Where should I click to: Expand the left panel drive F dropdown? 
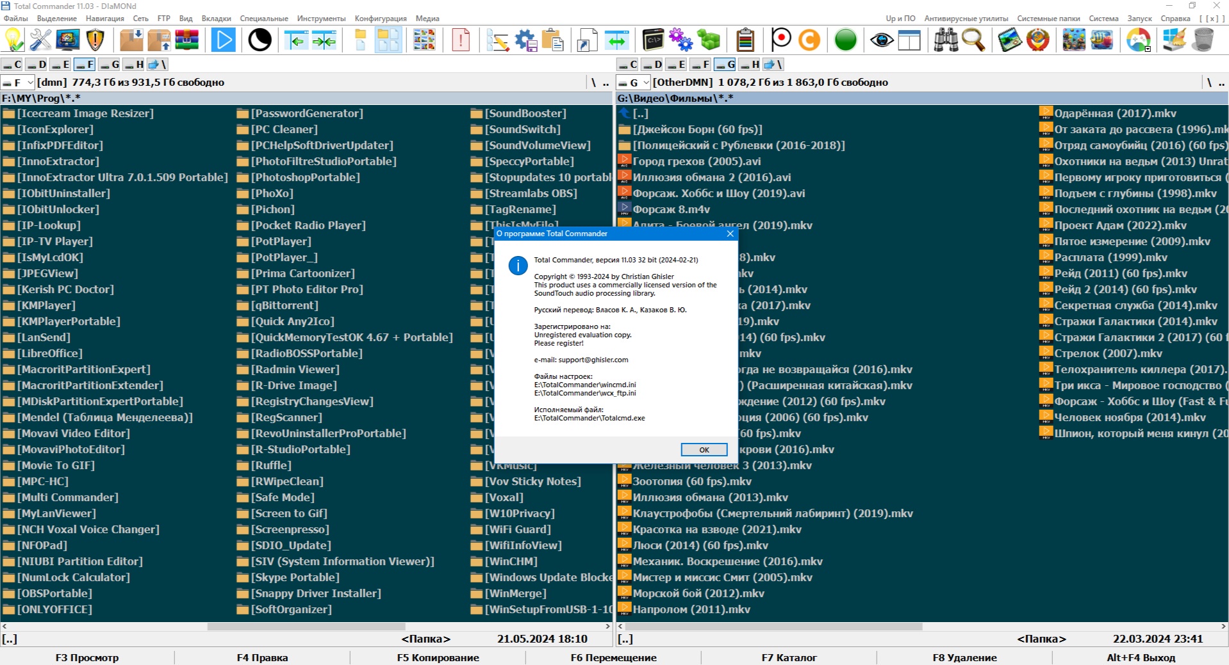click(x=30, y=83)
